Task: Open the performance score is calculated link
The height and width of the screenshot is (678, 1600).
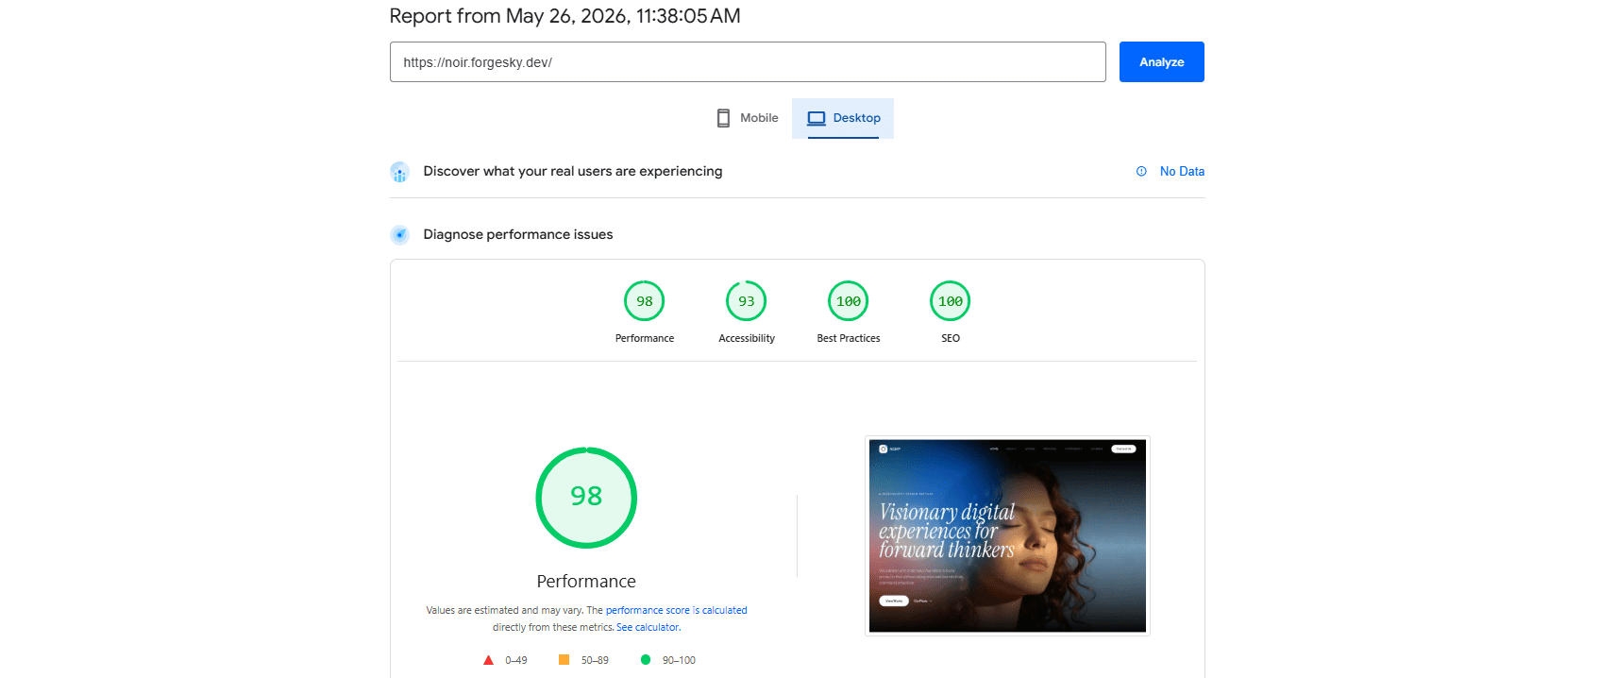Action: [676, 610]
